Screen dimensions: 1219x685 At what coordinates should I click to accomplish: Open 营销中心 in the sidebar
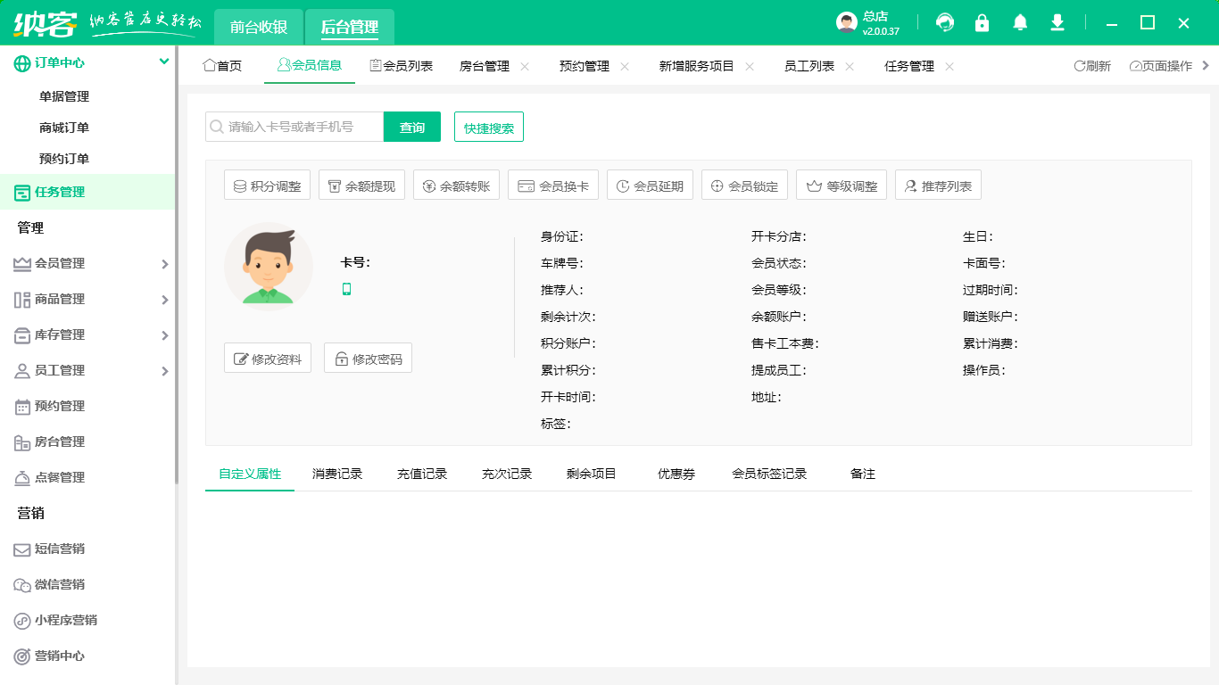(x=59, y=656)
